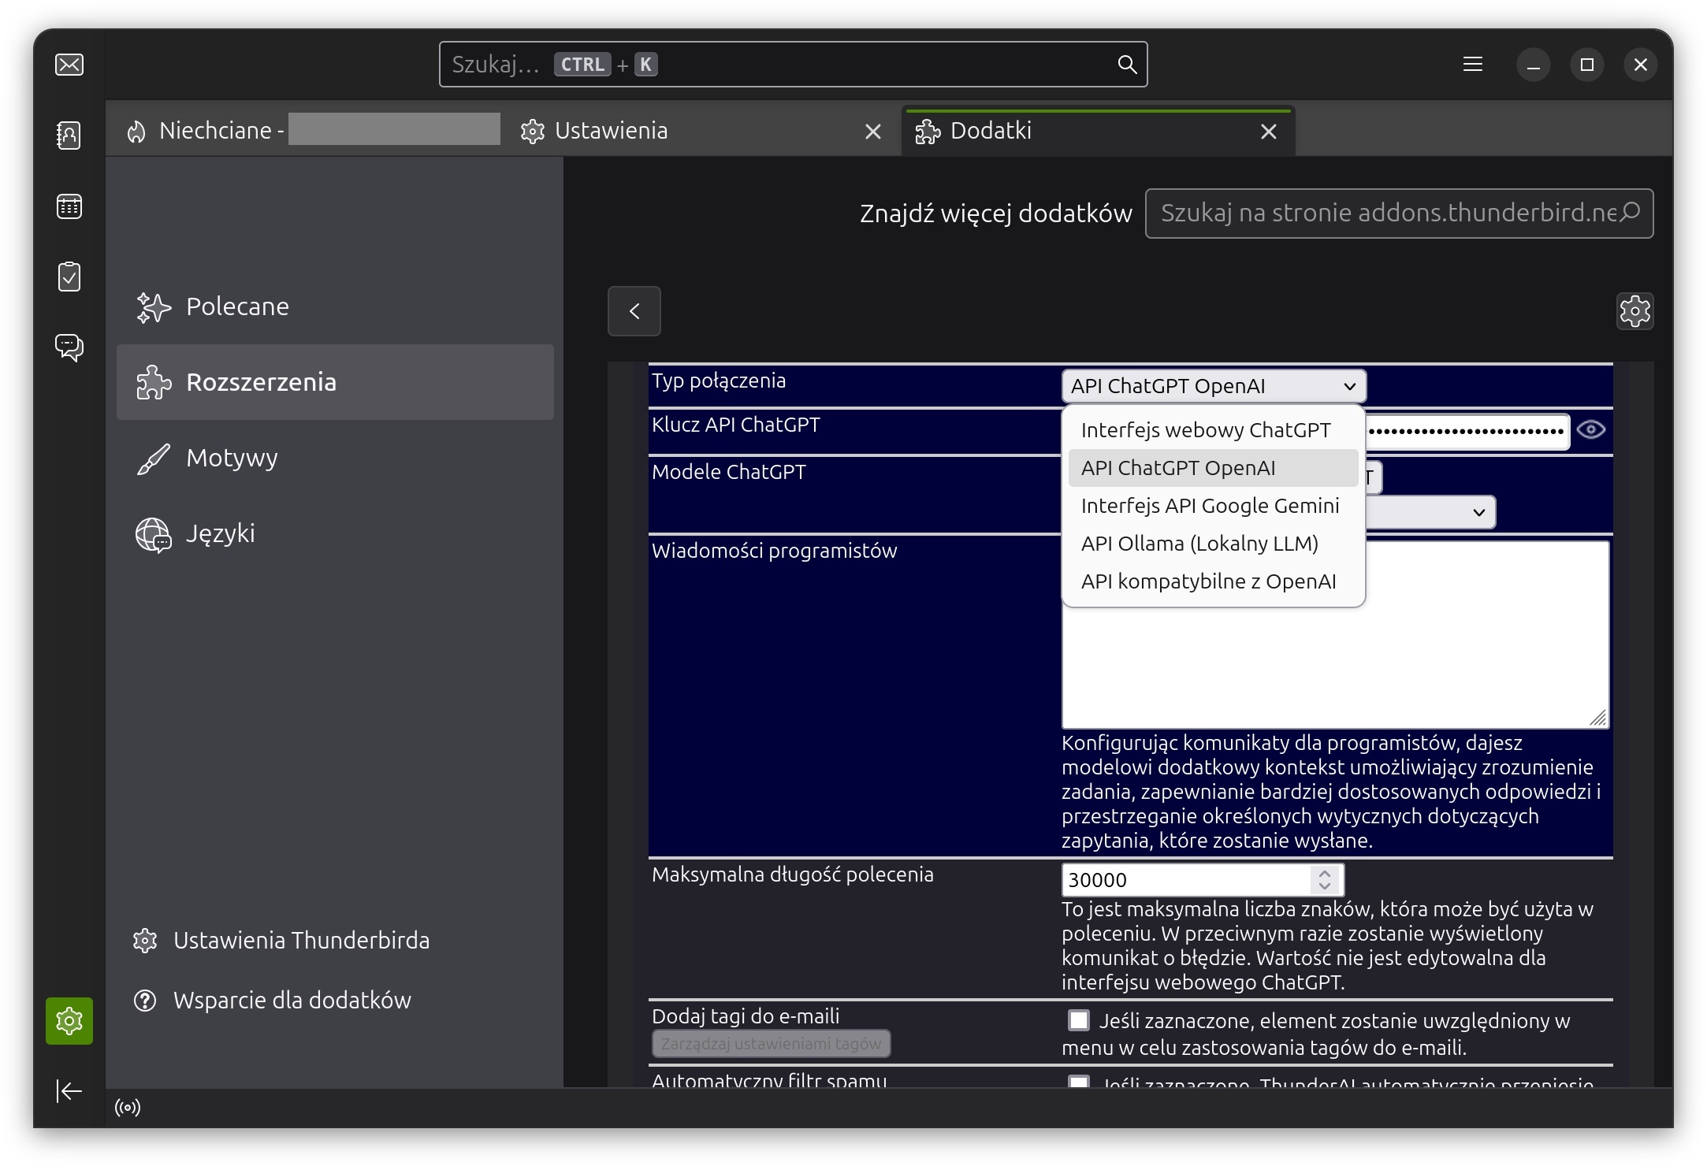Image resolution: width=1707 pixels, height=1166 pixels.
Task: Collapse the spaces toolbar arrow icon
Action: [69, 1090]
